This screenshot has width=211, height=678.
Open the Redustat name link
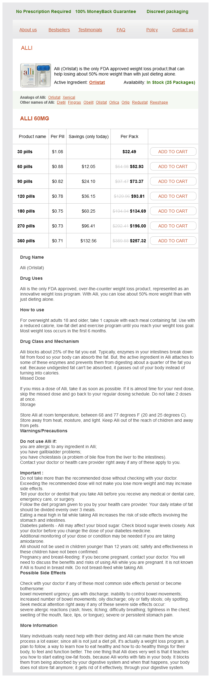(140, 102)
